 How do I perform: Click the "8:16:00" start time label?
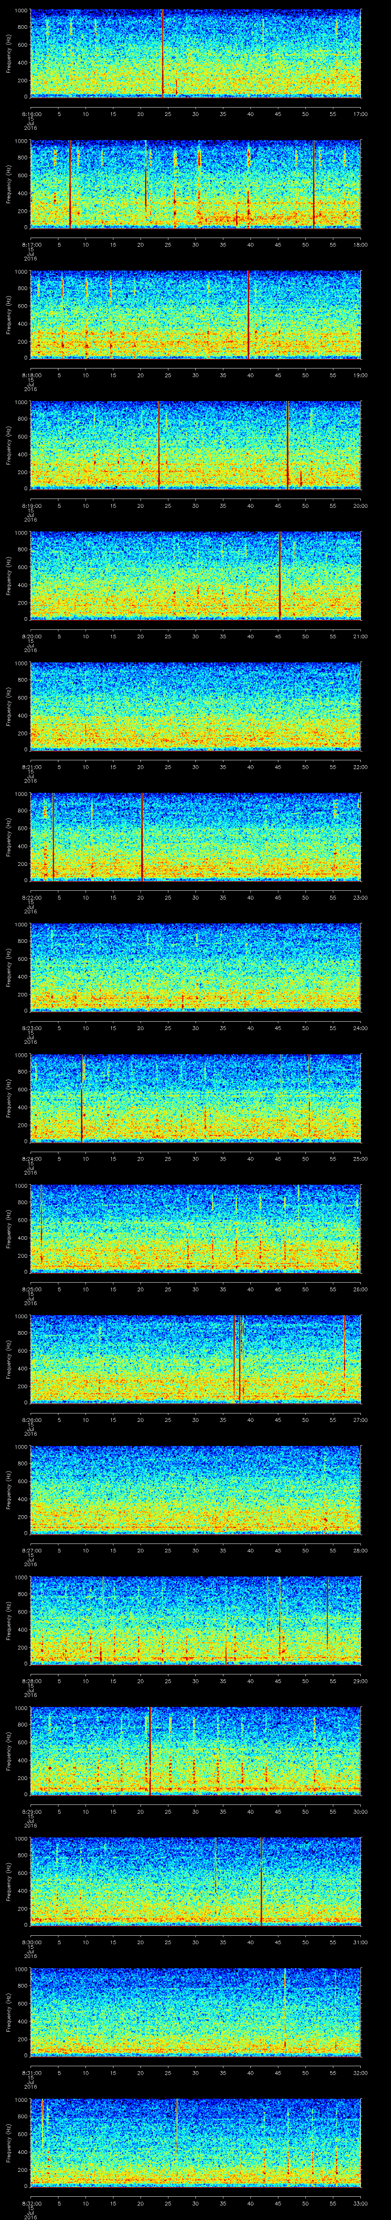pos(31,114)
